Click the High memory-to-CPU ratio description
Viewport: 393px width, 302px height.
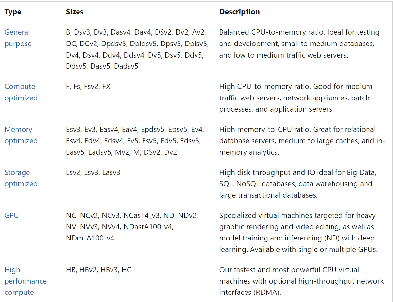point(302,141)
